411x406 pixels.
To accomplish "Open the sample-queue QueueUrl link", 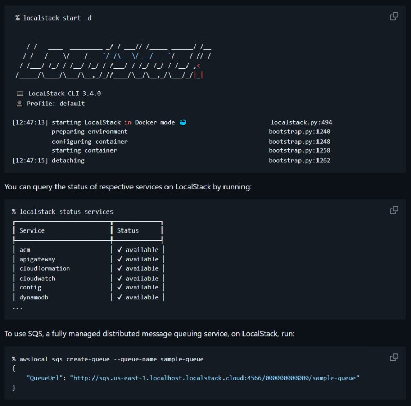I will click(214, 378).
